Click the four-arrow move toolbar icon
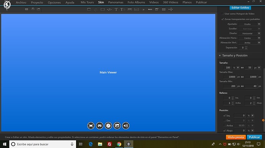 (x=171, y=10)
